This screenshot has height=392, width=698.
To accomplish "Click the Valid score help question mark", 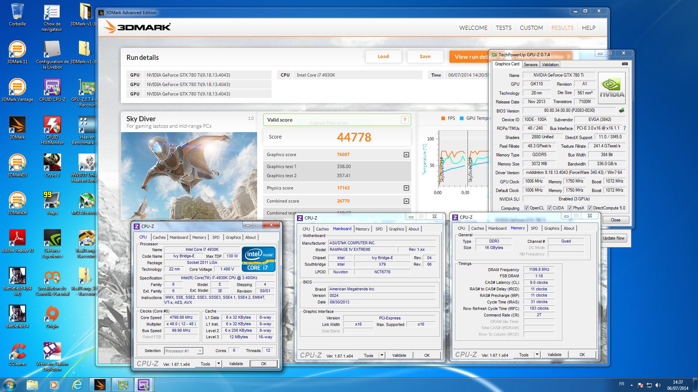I will (x=405, y=120).
